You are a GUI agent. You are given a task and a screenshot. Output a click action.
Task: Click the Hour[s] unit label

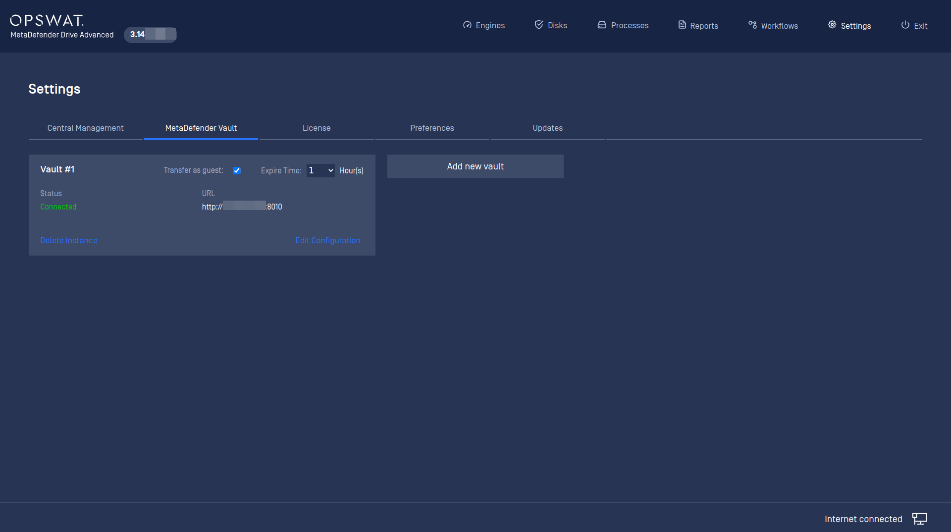[x=351, y=171]
